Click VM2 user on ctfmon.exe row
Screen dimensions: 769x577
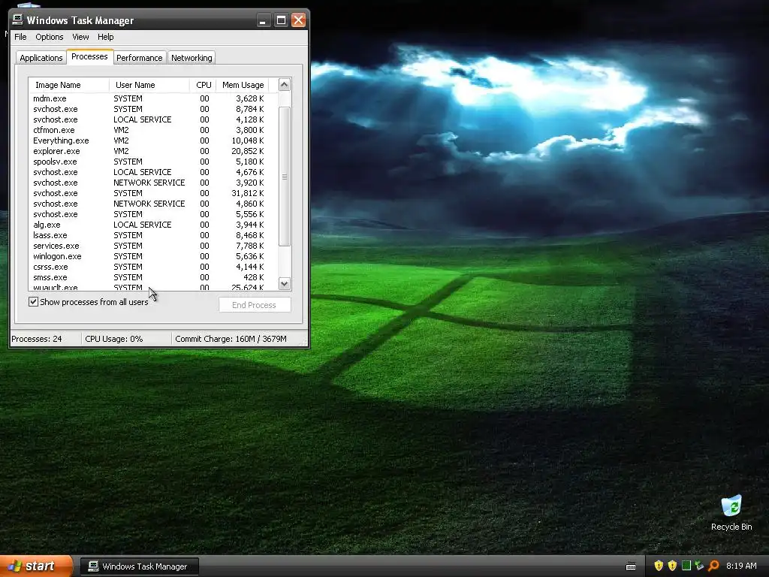121,130
